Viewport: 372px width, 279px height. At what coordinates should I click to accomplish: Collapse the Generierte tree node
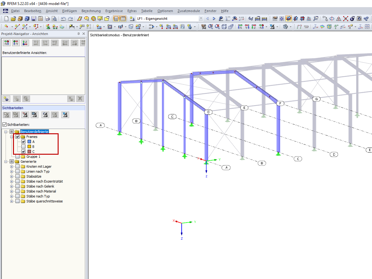(6, 162)
